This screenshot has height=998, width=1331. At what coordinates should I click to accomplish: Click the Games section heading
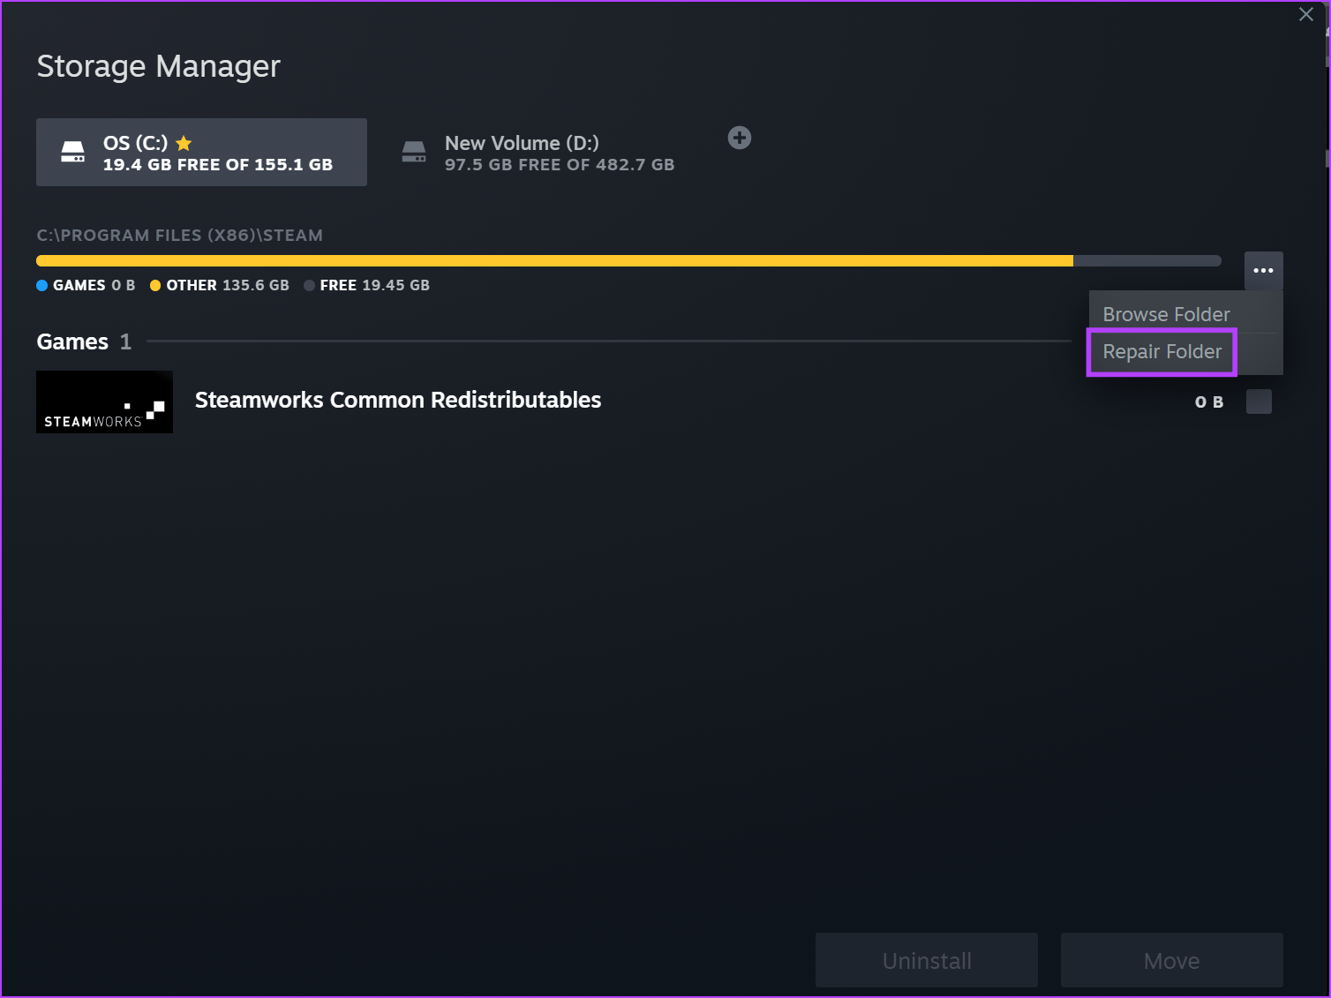click(72, 341)
